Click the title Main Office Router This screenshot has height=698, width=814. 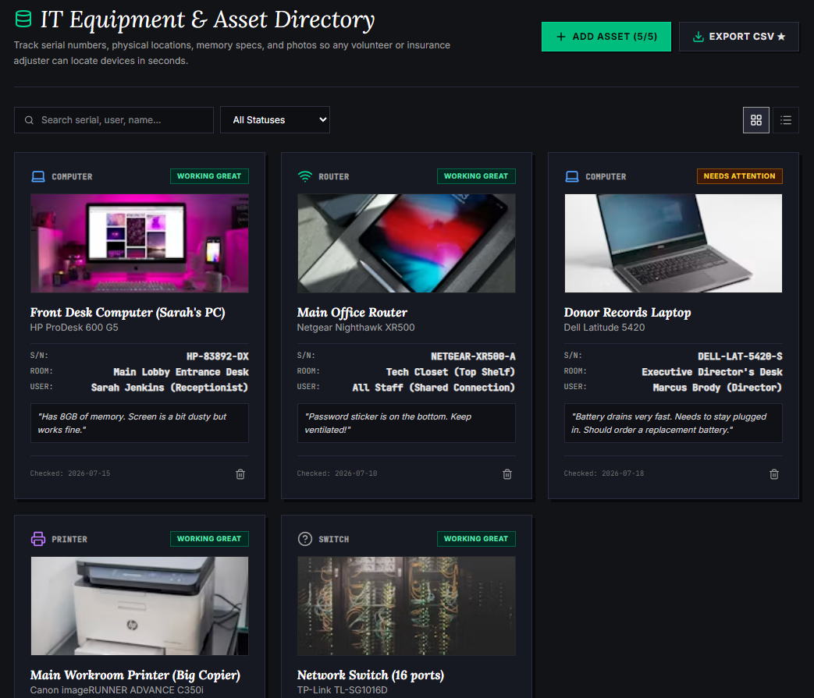352,313
